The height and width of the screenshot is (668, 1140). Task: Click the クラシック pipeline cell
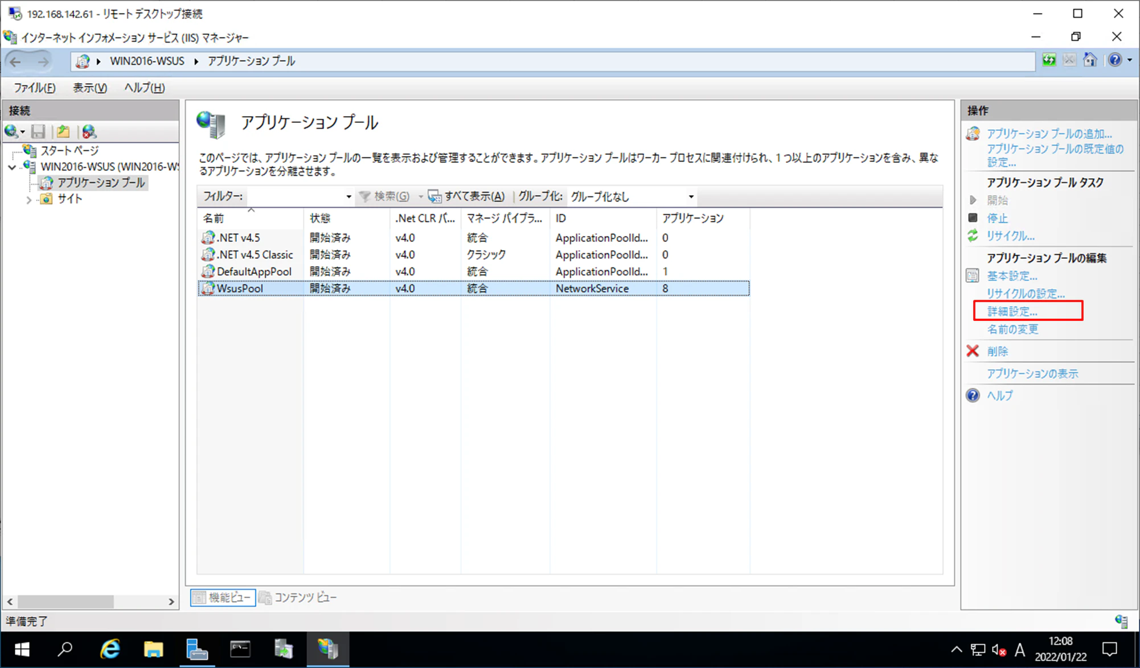pyautogui.click(x=486, y=254)
